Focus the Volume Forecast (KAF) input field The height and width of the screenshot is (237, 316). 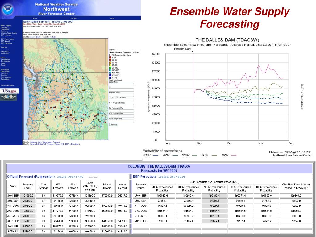pyautogui.click(x=121, y=100)
